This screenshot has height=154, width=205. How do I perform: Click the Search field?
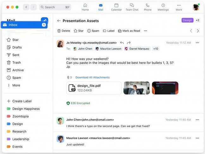55,7
